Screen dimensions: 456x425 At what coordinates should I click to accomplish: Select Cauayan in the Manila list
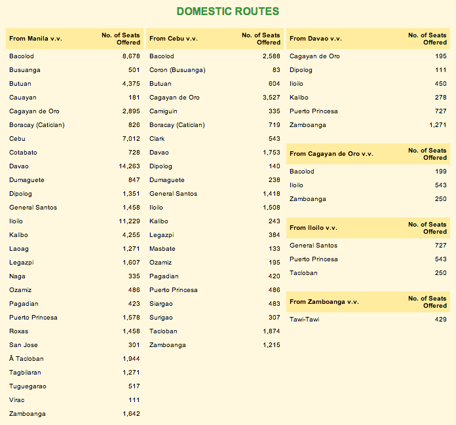click(23, 98)
